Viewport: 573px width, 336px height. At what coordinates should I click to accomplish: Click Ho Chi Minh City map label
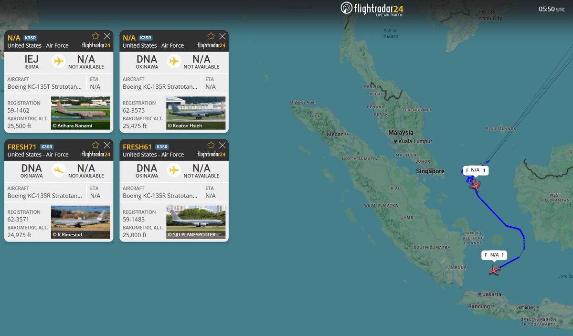(x=490, y=15)
